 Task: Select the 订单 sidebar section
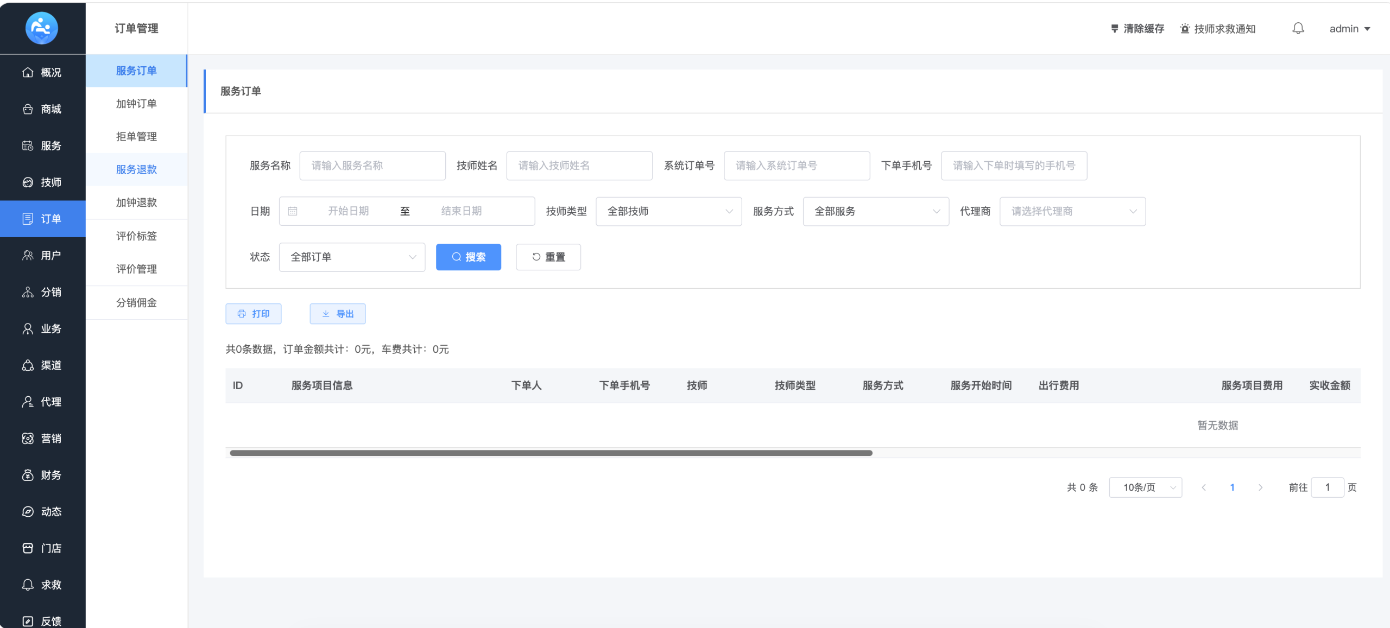click(42, 219)
